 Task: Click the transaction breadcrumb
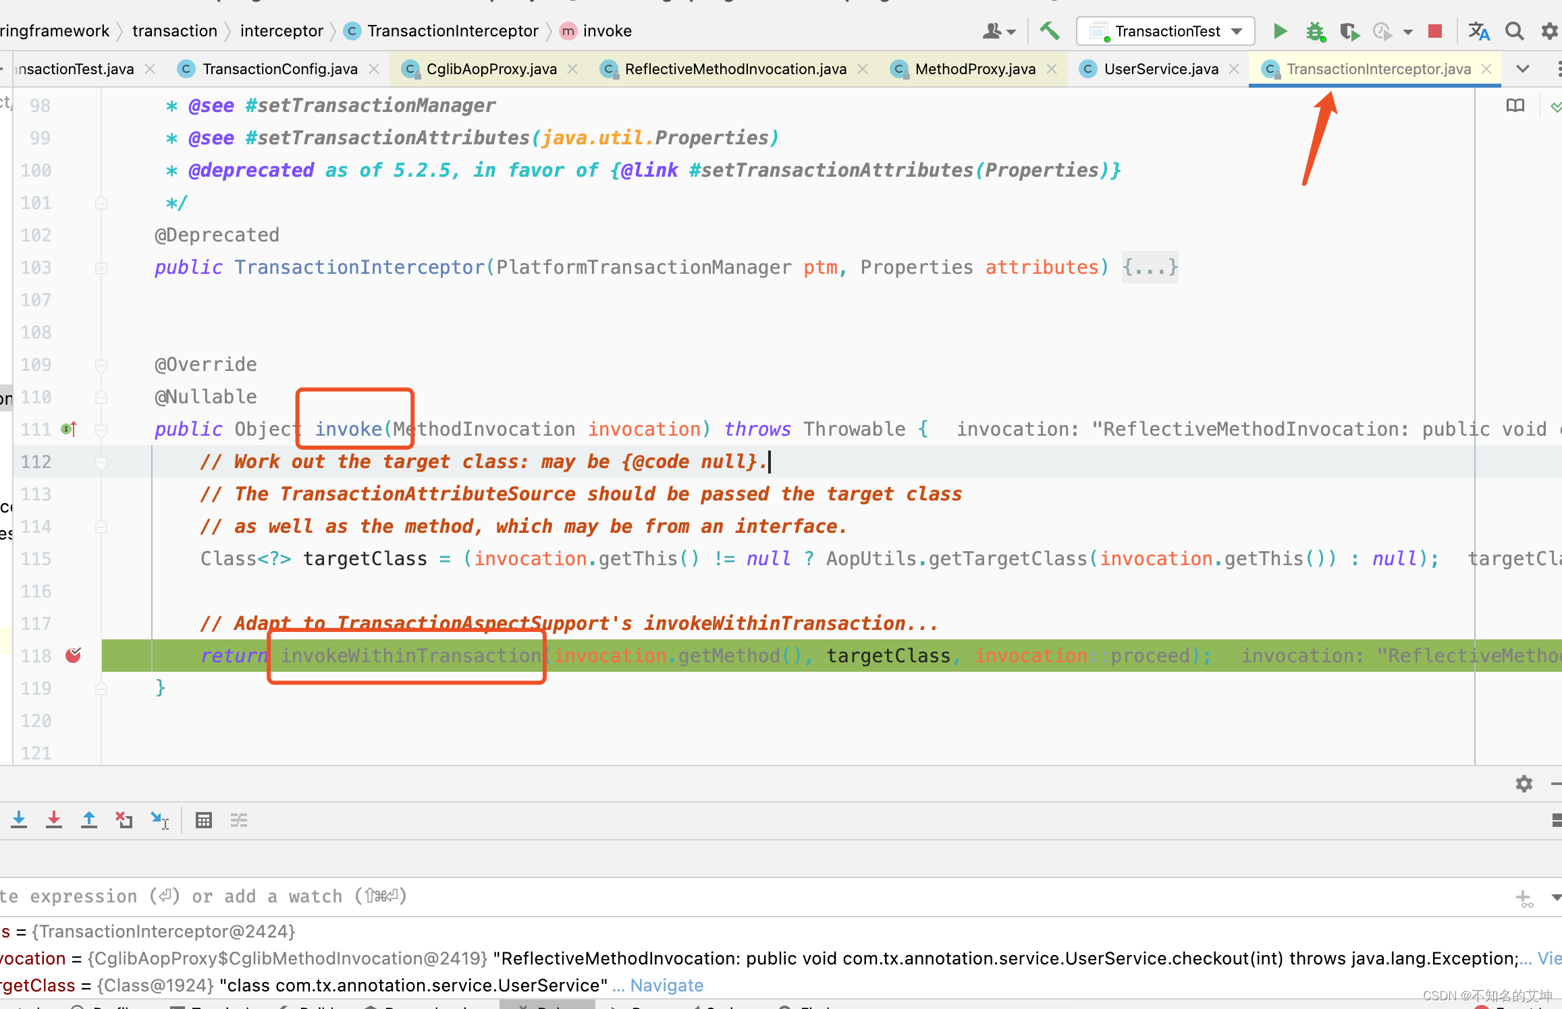coord(175,31)
